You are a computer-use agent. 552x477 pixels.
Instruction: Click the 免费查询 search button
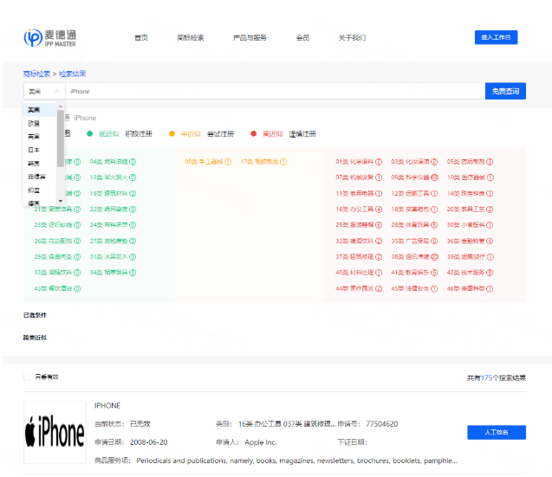tap(505, 91)
